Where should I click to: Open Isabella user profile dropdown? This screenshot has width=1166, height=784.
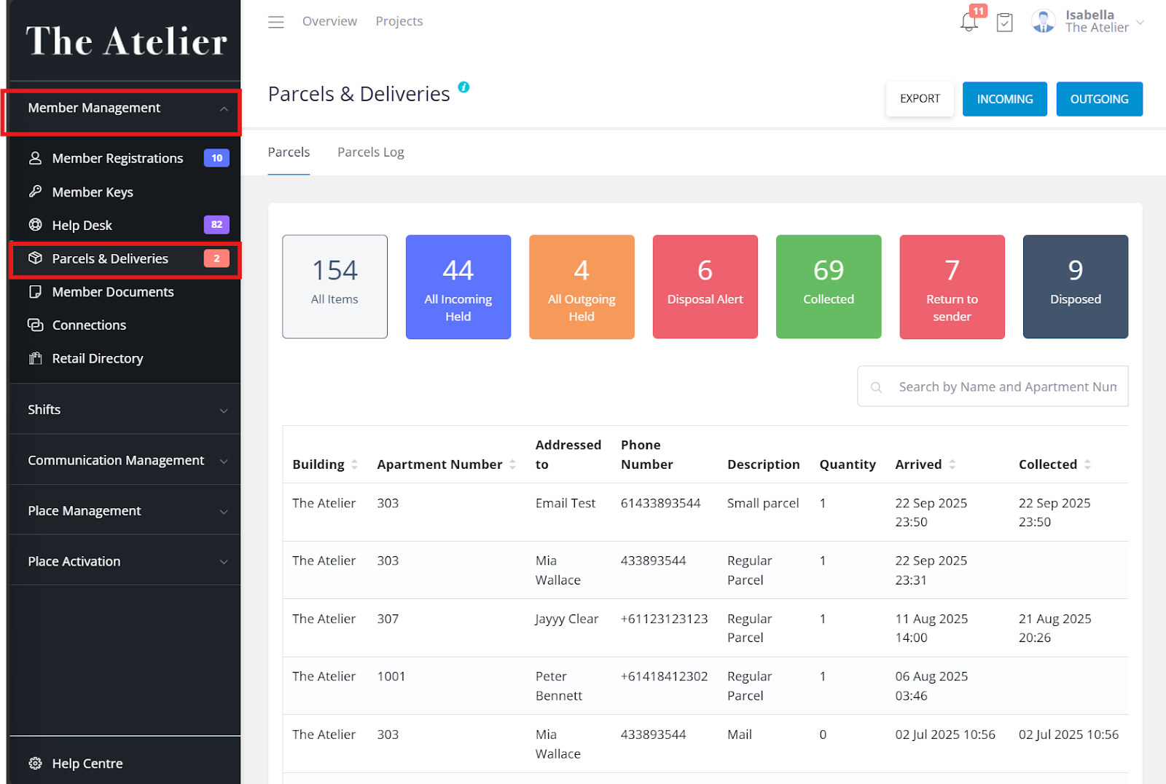[1140, 22]
